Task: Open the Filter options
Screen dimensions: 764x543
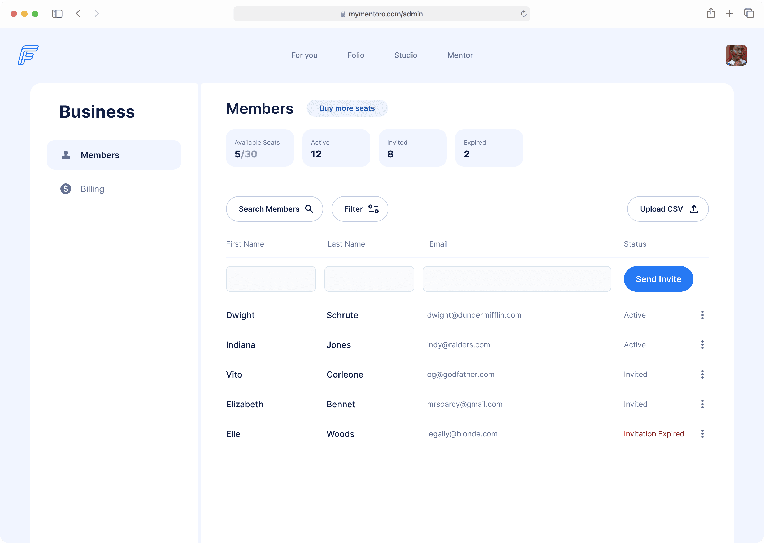Action: (x=360, y=209)
